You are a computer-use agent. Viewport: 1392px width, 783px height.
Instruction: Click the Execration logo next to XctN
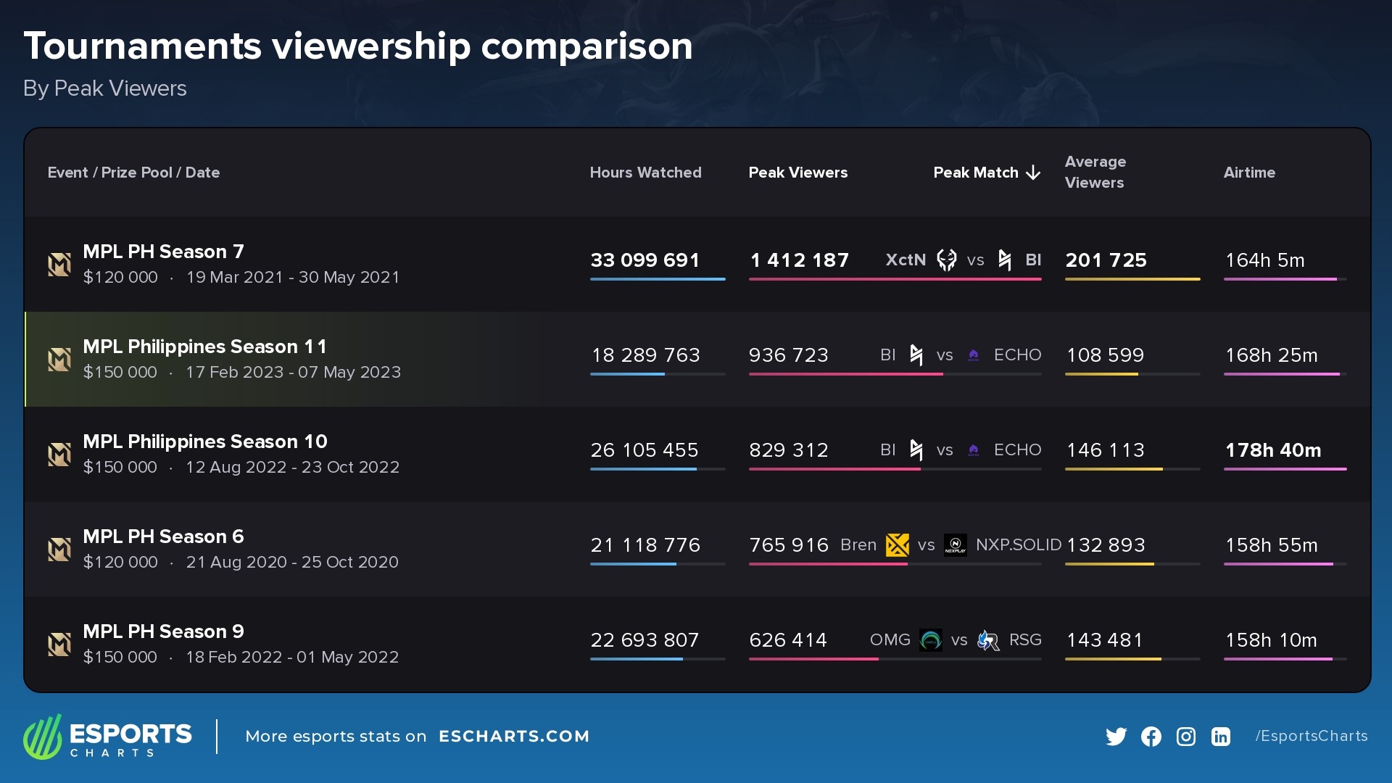pos(946,260)
